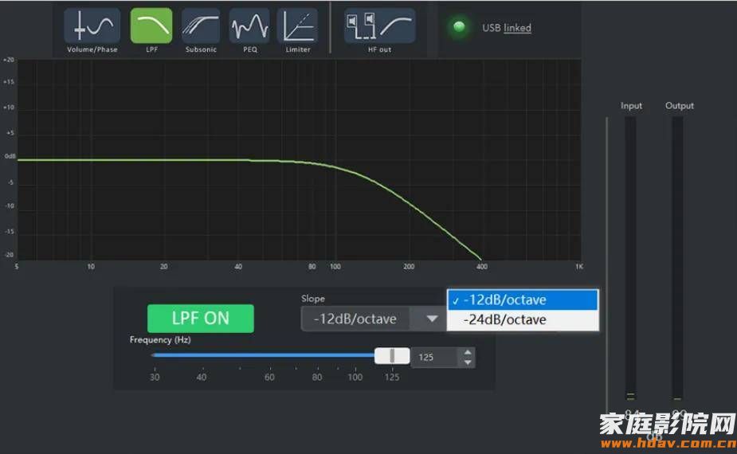The image size is (737, 454).
Task: Open the HF out icon
Action: pos(379,26)
